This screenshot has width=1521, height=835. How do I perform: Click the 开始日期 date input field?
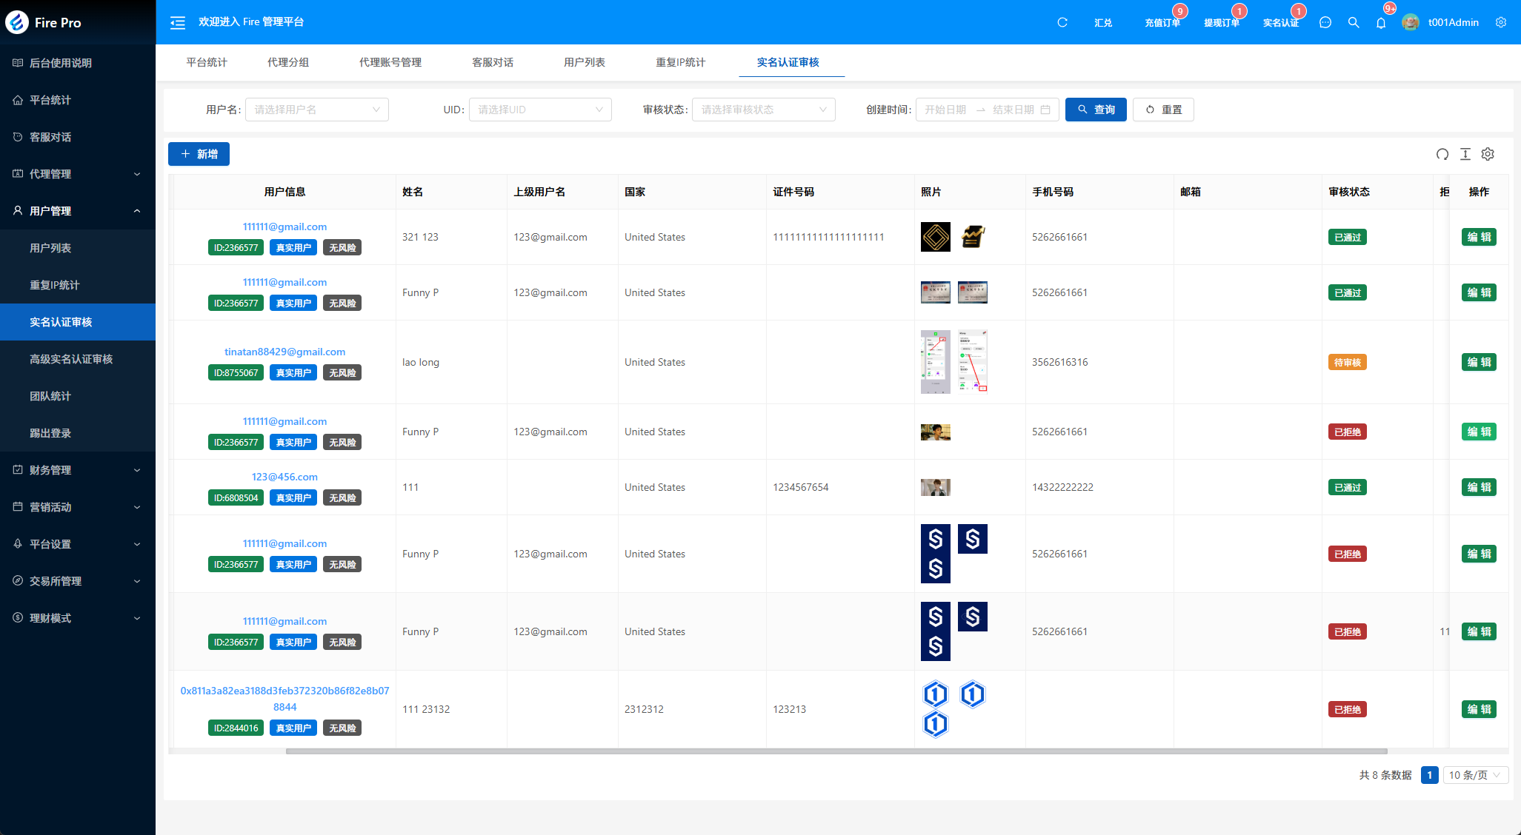pos(945,110)
